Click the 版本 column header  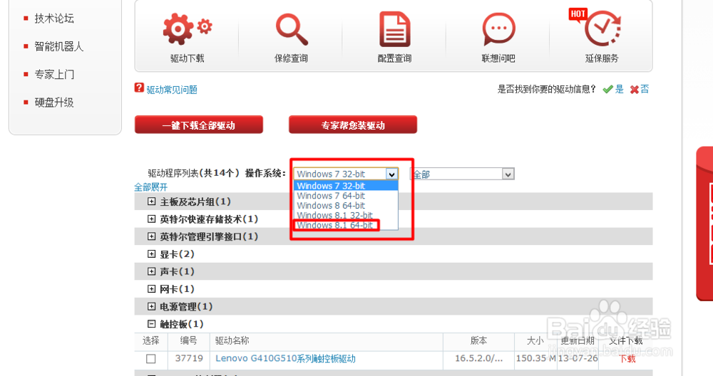tap(478, 340)
